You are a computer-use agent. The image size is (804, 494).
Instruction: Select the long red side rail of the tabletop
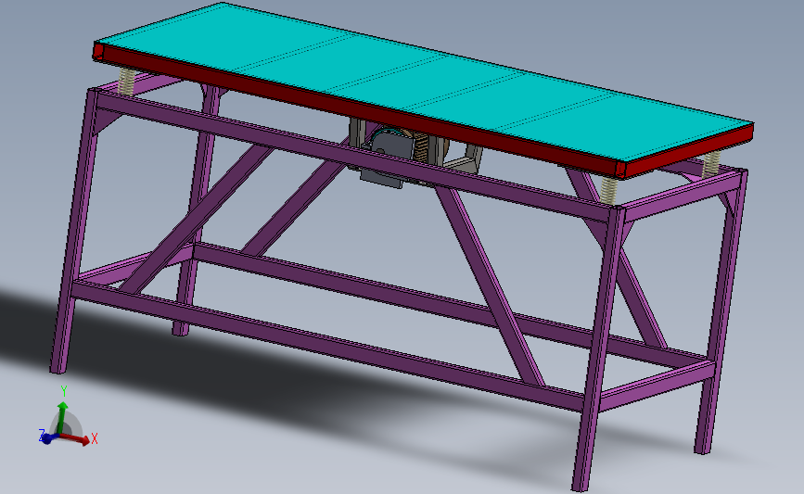(x=359, y=109)
